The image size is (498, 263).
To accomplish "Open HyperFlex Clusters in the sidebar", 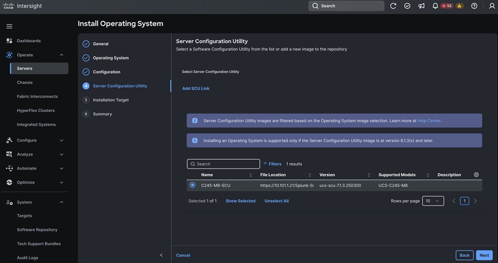I will [36, 111].
